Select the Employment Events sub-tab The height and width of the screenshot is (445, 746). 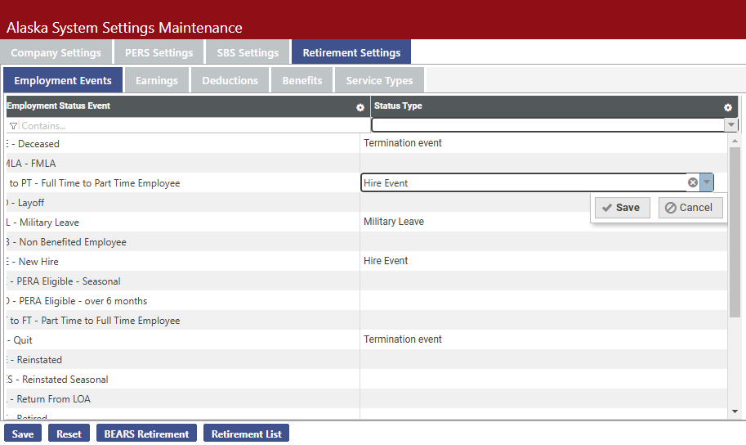63,80
